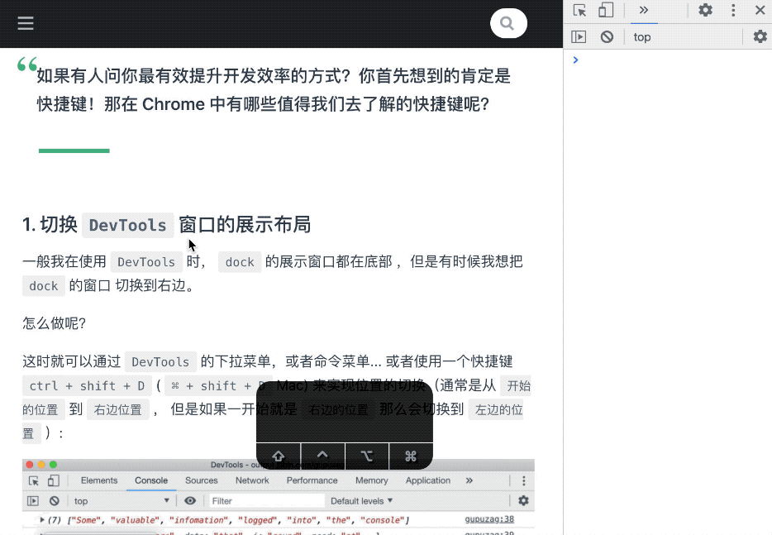Viewport: 772px width, 535px height.
Task: Toggle the device toolbar emulation icon
Action: click(606, 11)
